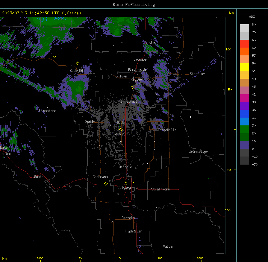
Task: Select the 33 value on dBZ legend
Action: coord(254,118)
